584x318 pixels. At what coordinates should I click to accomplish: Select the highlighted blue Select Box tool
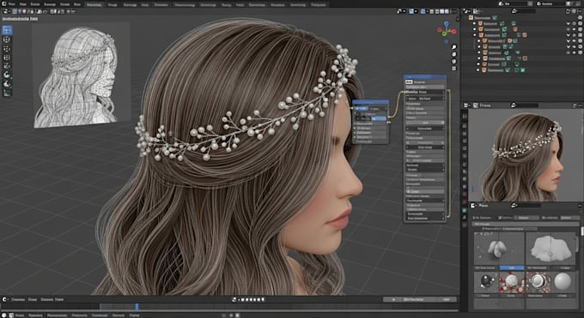pyautogui.click(x=7, y=30)
